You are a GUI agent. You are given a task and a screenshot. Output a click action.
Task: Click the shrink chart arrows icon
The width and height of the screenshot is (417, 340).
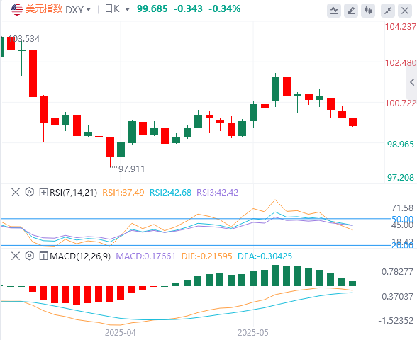(388, 11)
